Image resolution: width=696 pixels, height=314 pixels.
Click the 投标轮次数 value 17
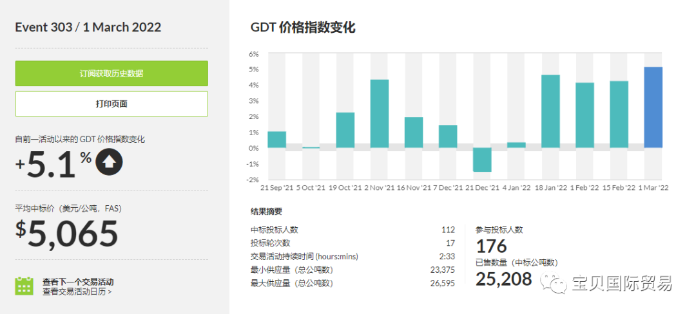[x=450, y=243]
